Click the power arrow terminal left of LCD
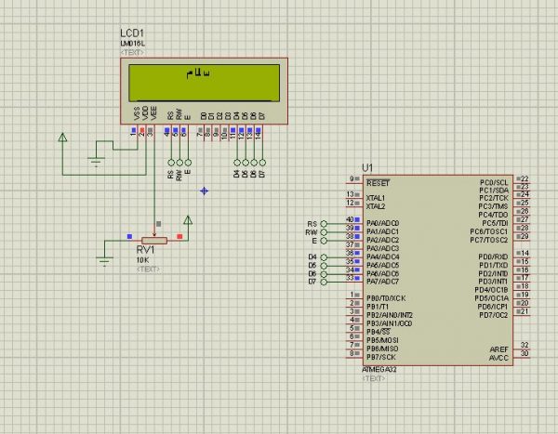 pos(62,138)
